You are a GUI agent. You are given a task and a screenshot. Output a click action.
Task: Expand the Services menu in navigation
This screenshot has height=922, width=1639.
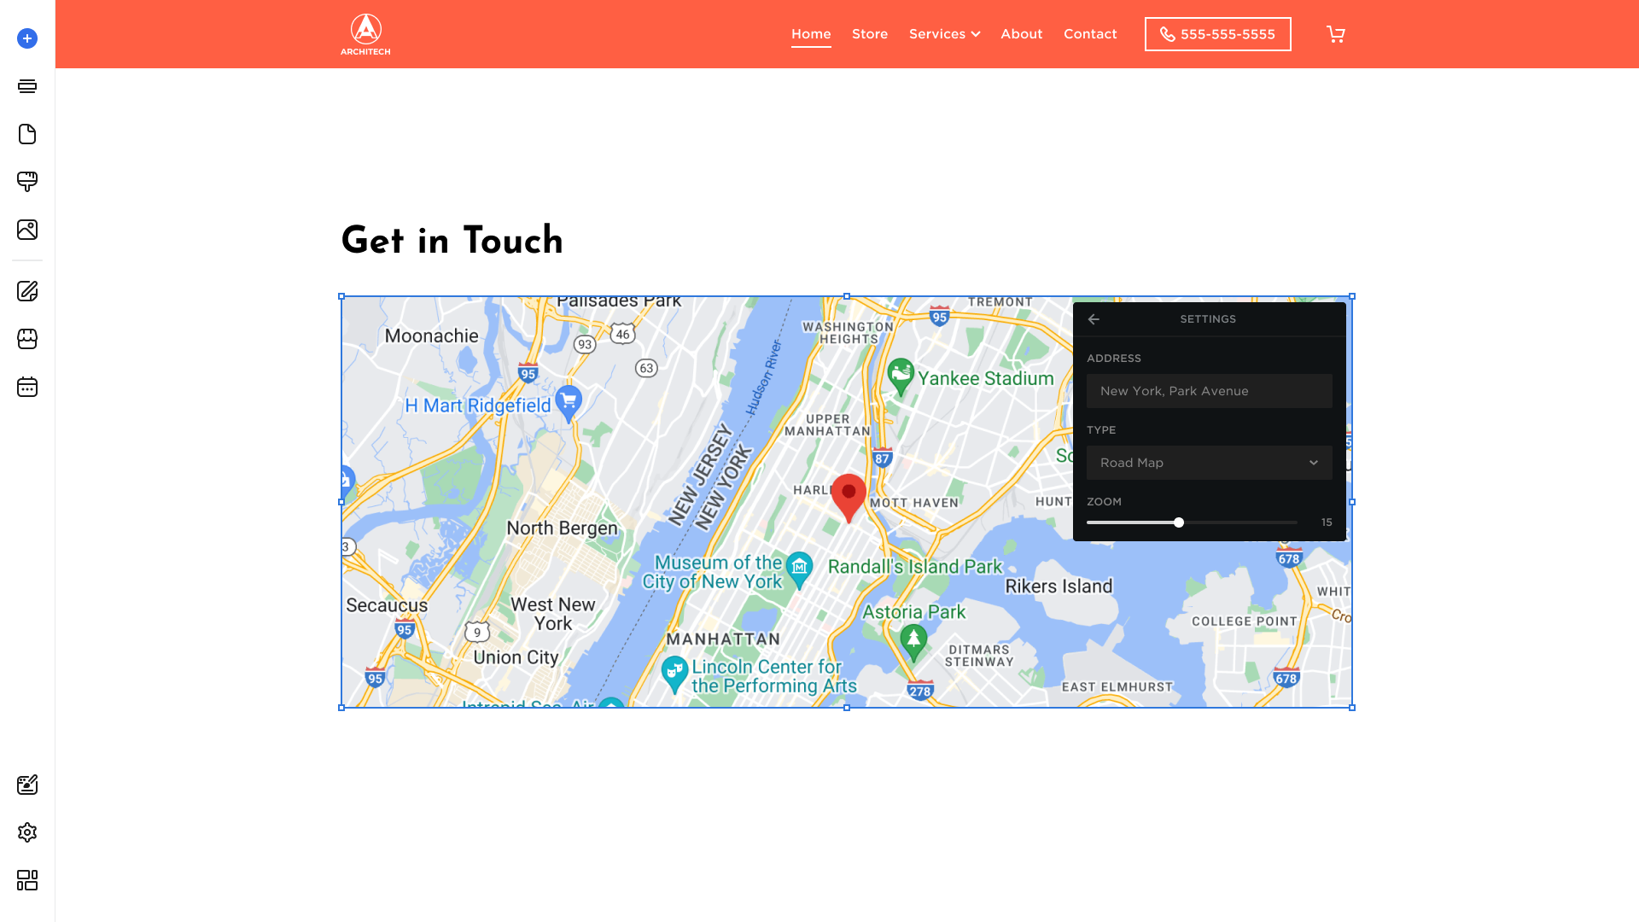pyautogui.click(x=944, y=34)
